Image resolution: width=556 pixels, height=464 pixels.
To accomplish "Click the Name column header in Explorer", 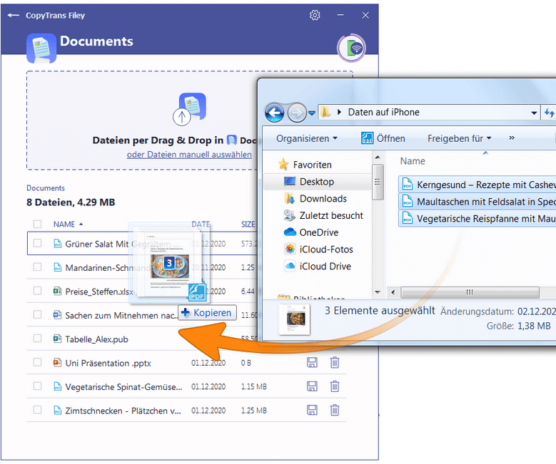I will 413,161.
